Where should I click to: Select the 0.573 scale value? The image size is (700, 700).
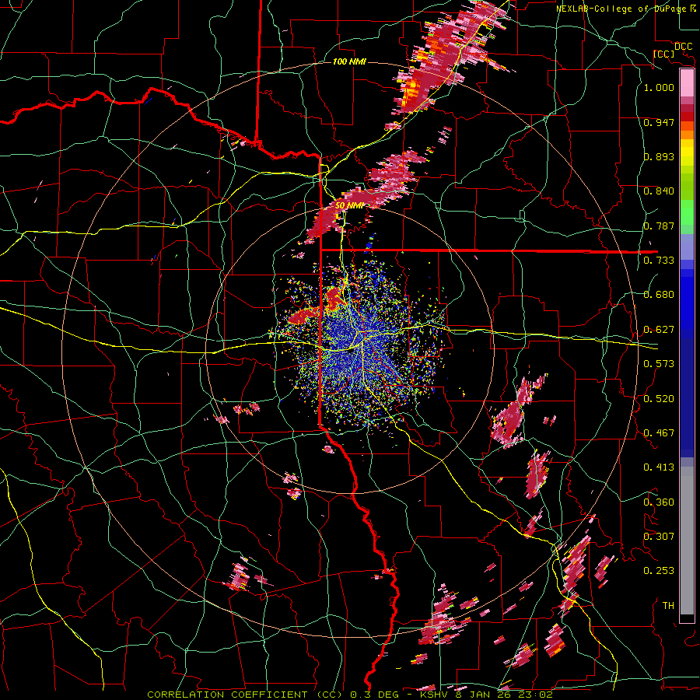coord(659,364)
